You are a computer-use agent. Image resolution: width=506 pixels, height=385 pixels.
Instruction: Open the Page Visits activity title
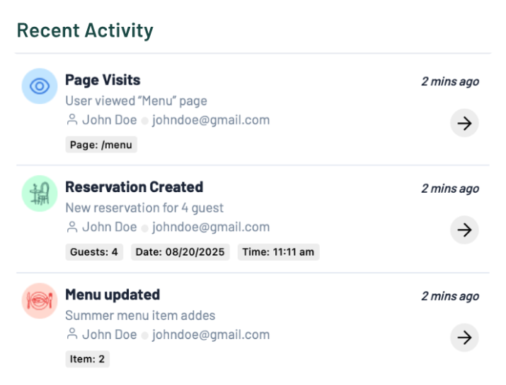coord(103,81)
